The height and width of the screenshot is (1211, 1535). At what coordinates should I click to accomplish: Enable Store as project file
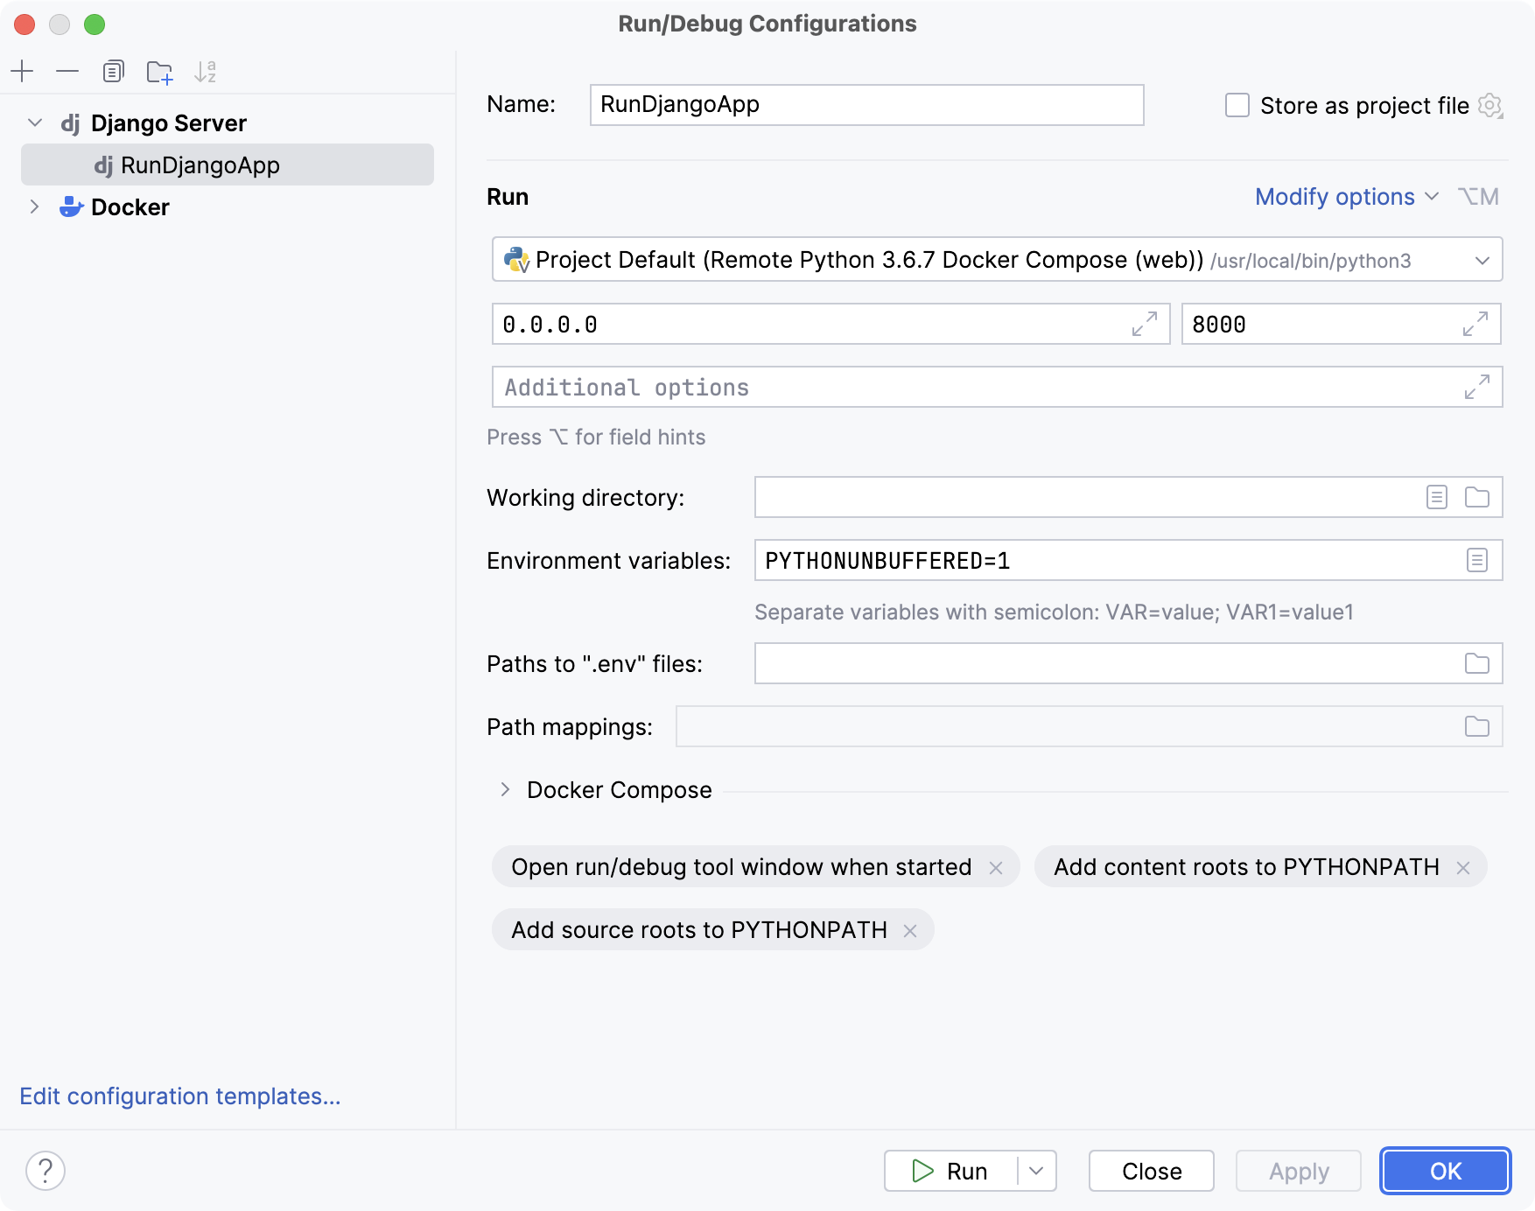(1237, 105)
